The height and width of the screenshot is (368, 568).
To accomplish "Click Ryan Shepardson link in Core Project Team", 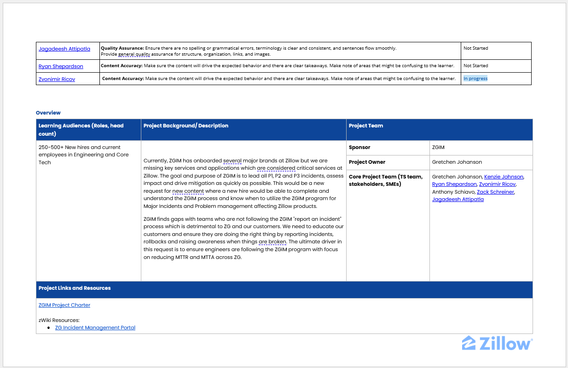I will [x=454, y=184].
